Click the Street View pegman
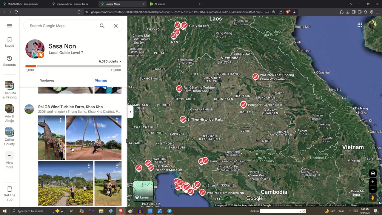Image resolution: width=382 pixels, height=215 pixels. pos(373,198)
